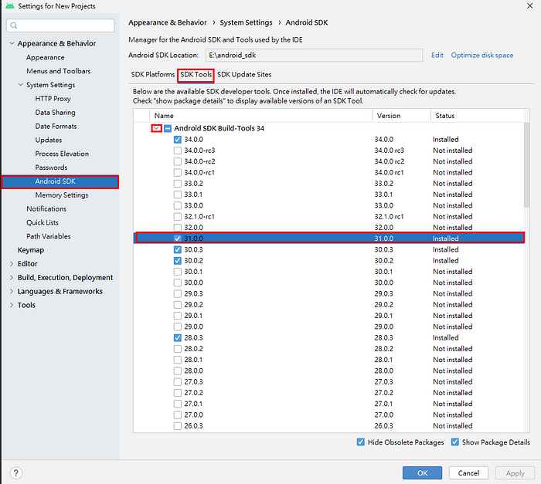
Task: Click the Optimize disk space link
Action: click(x=482, y=55)
